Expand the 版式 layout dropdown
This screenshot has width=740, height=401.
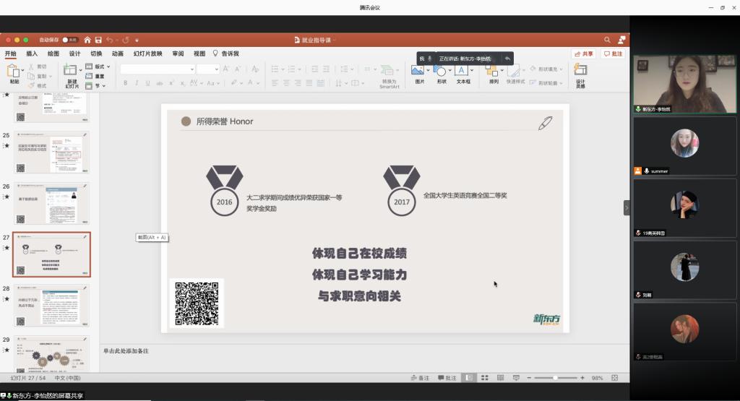(x=98, y=67)
